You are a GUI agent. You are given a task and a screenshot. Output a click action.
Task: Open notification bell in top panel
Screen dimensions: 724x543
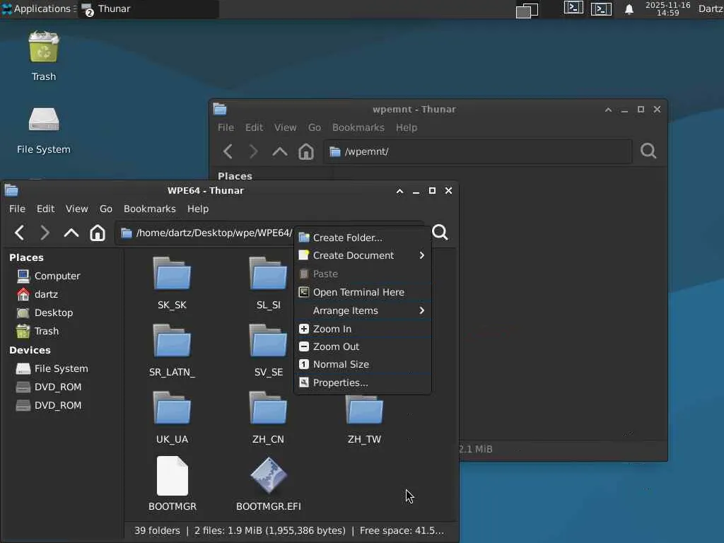click(x=629, y=9)
